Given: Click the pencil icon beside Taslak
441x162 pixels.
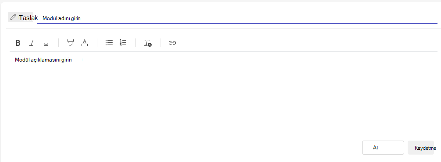Looking at the screenshot, I should (13, 17).
